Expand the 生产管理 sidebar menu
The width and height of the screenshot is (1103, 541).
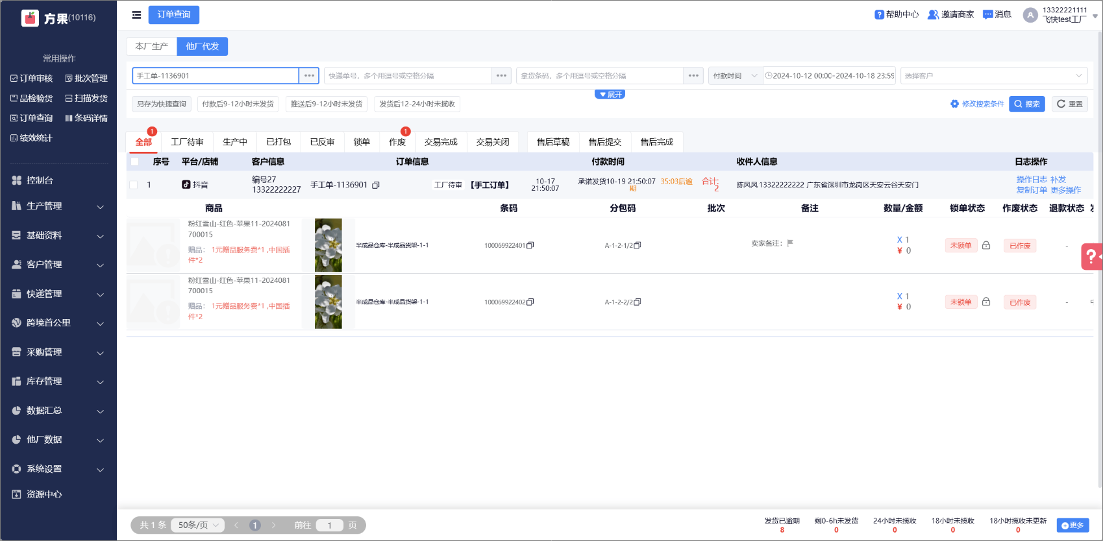tap(58, 206)
